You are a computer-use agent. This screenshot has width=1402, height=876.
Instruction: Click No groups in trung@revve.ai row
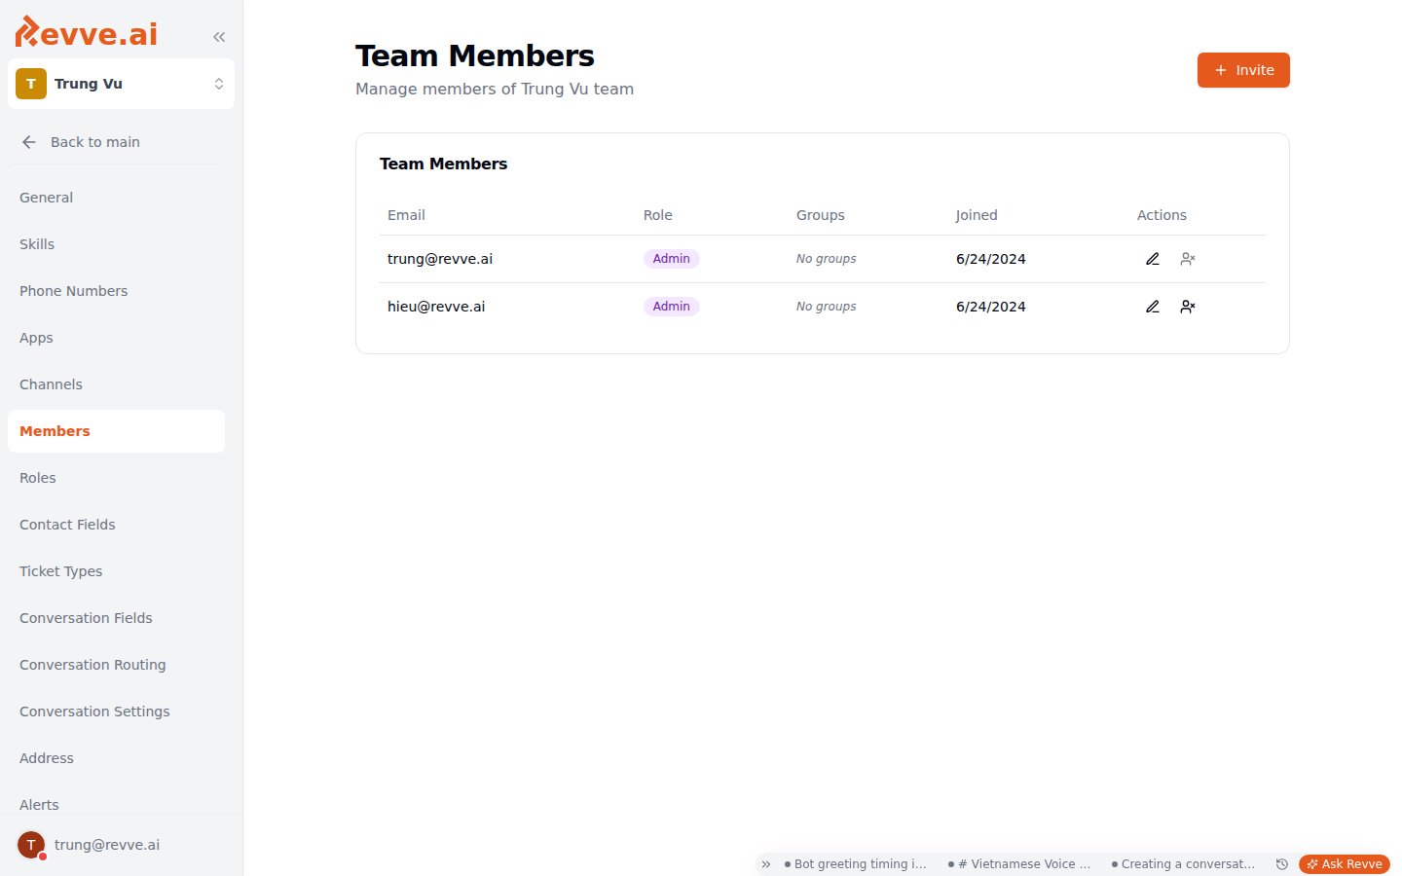click(827, 259)
